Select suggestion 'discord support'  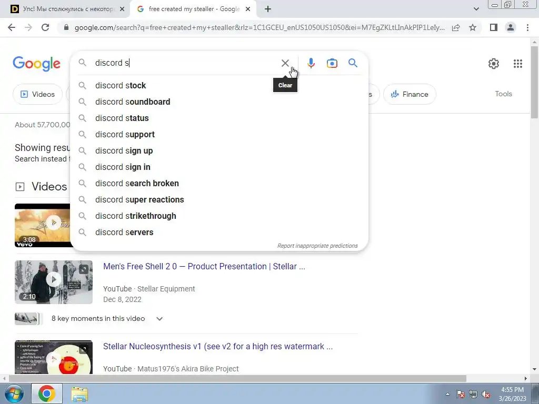(x=219, y=134)
